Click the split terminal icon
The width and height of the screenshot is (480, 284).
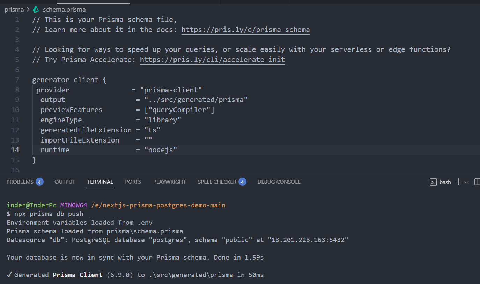pyautogui.click(x=477, y=182)
